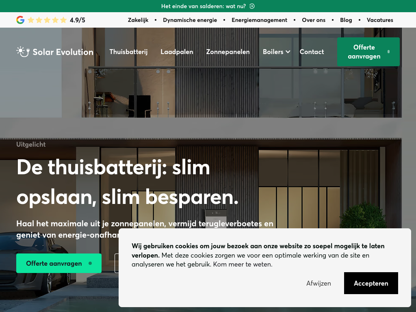Open the Blog link

346,20
